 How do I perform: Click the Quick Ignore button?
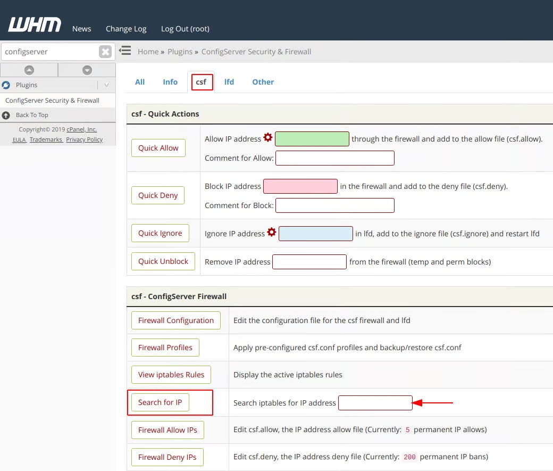point(160,233)
